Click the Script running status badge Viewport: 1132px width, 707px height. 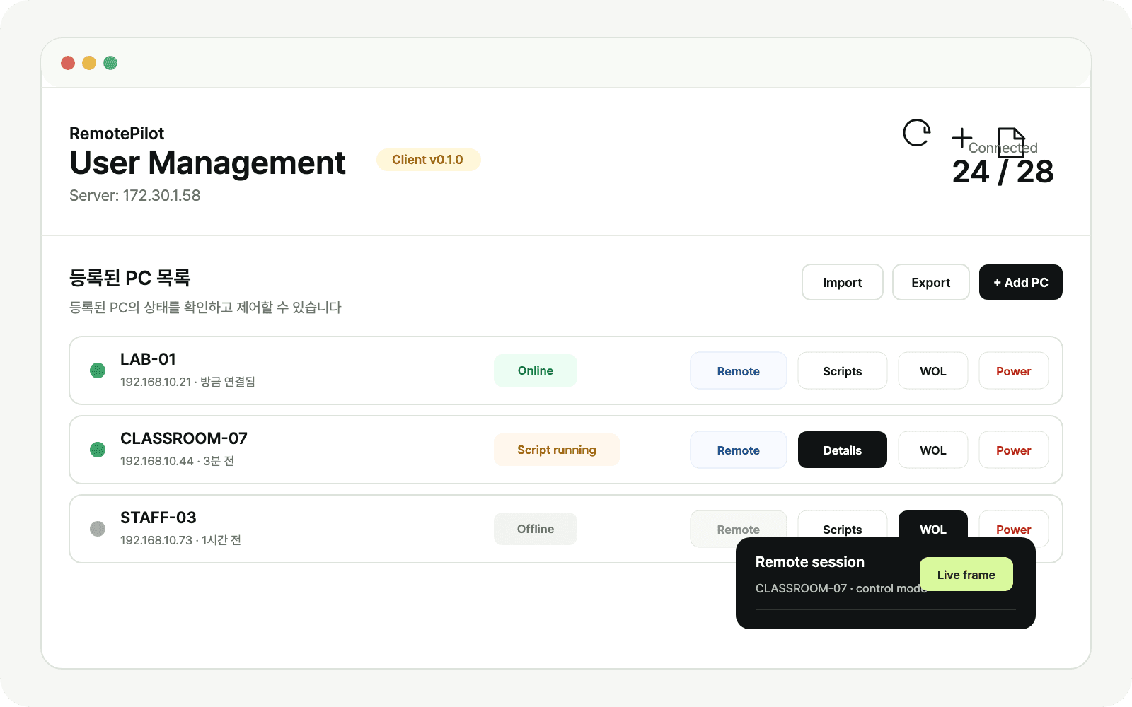pyautogui.click(x=557, y=450)
